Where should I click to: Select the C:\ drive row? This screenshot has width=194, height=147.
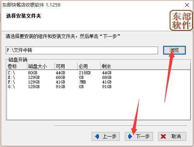tap(99, 73)
